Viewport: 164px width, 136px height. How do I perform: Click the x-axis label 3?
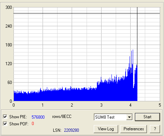pos(101,105)
